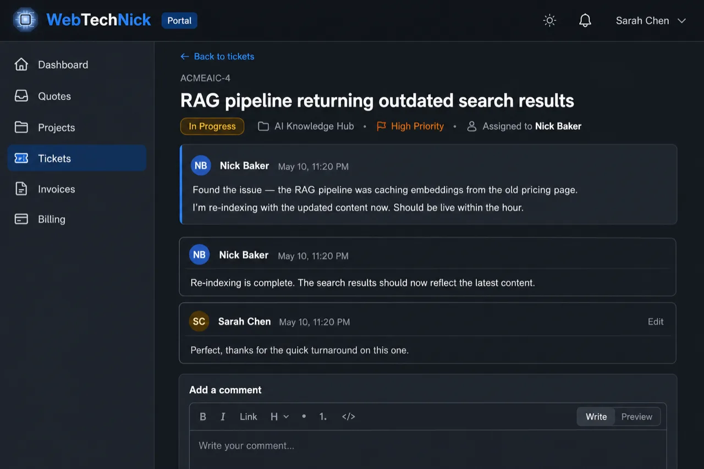Open Projects from the sidebar

pos(77,128)
